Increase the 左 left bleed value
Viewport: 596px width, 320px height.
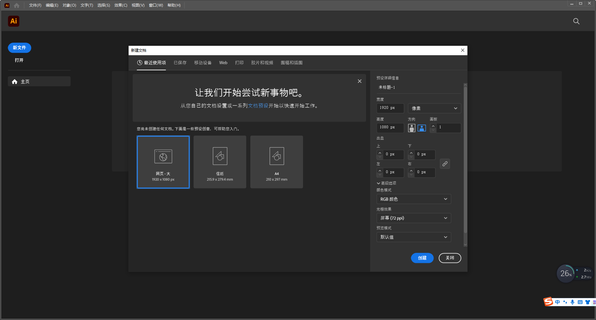(x=380, y=171)
